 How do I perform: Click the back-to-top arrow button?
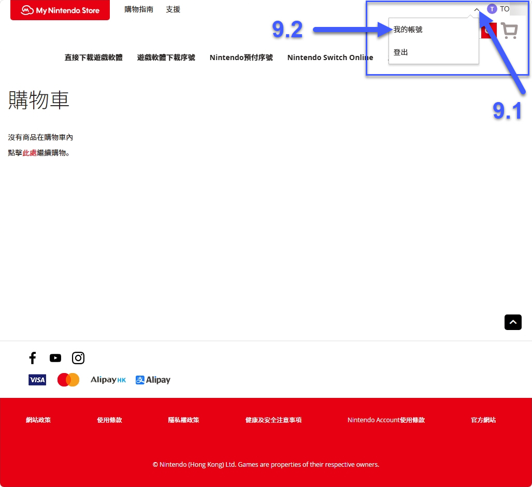pos(513,322)
